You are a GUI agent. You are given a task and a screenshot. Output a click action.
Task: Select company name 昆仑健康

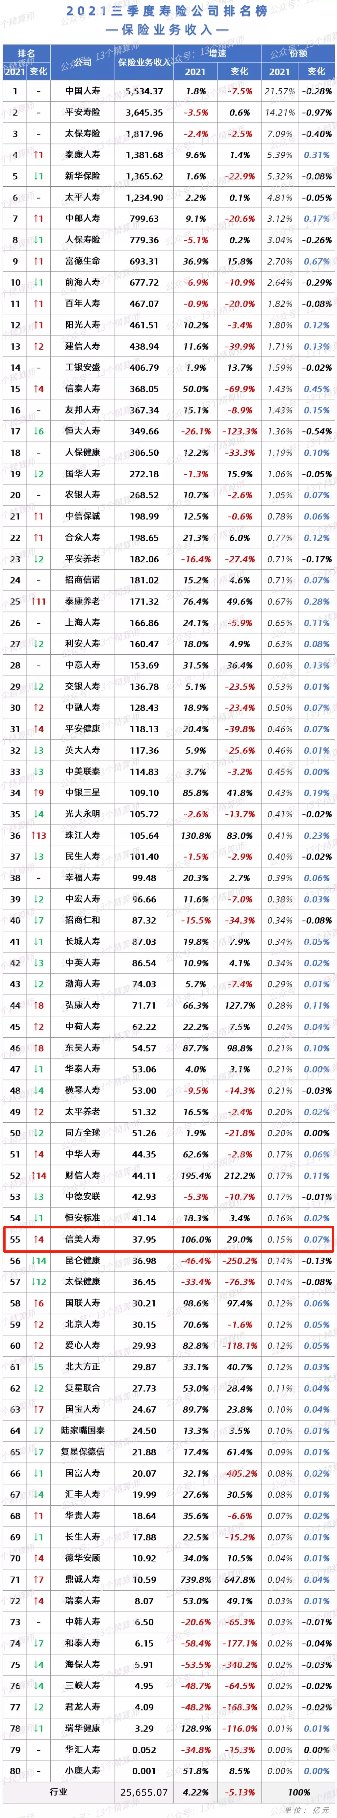[x=82, y=1261]
